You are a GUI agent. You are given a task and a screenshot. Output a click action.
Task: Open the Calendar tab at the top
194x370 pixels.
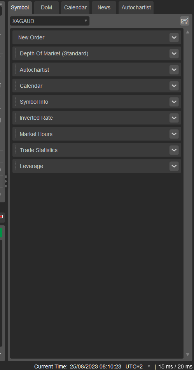coord(75,7)
